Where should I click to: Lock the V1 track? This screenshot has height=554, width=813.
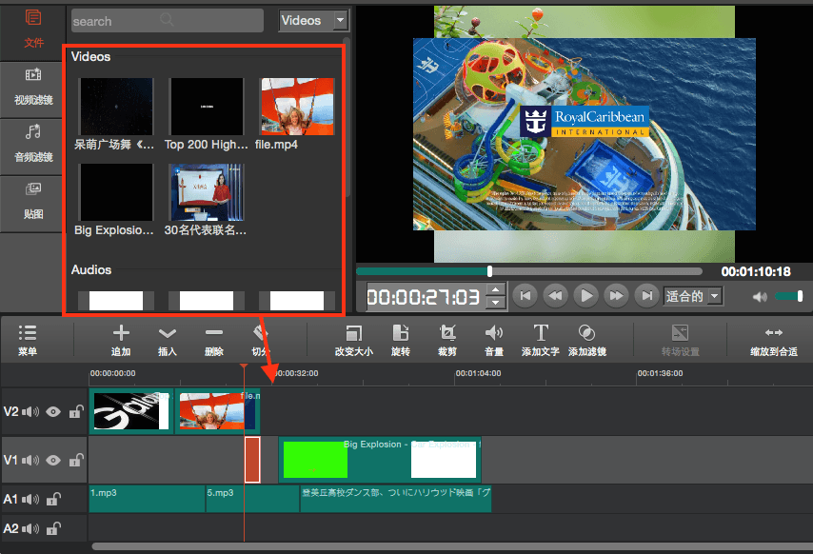[76, 460]
